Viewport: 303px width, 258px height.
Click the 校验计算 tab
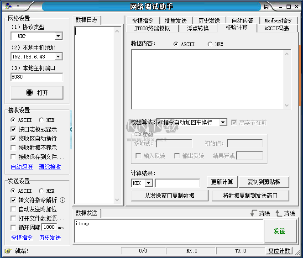[237, 28]
